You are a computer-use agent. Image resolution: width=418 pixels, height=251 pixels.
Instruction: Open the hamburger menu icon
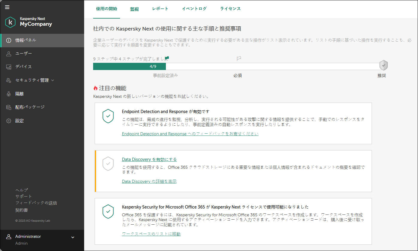(7, 7)
